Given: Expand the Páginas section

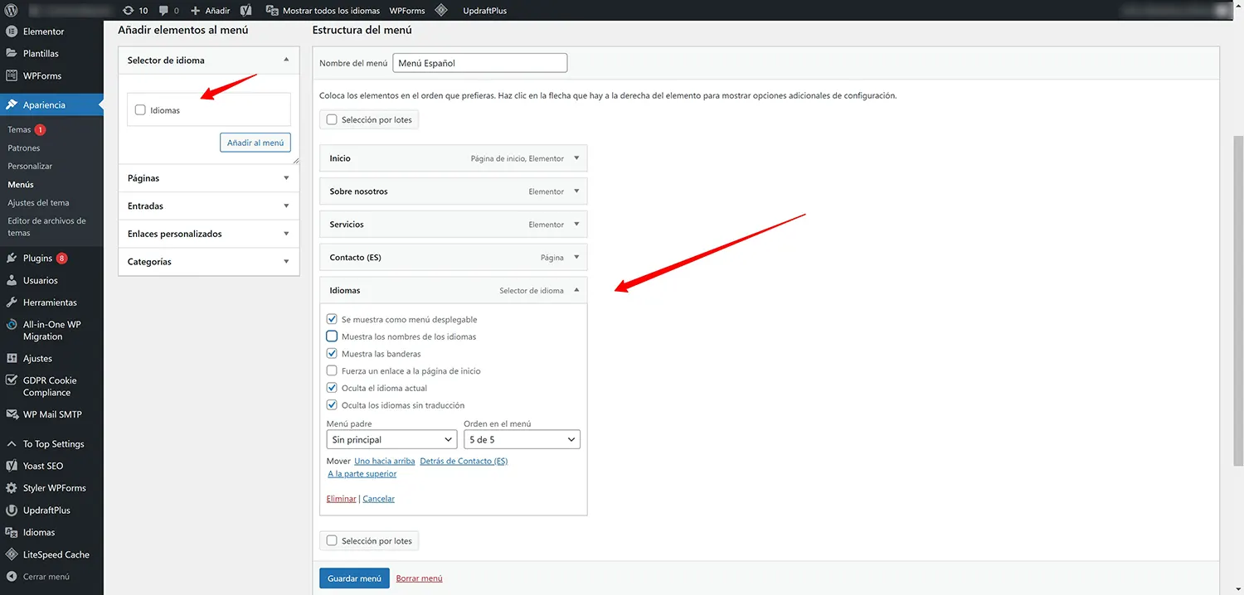Looking at the screenshot, I should [208, 178].
